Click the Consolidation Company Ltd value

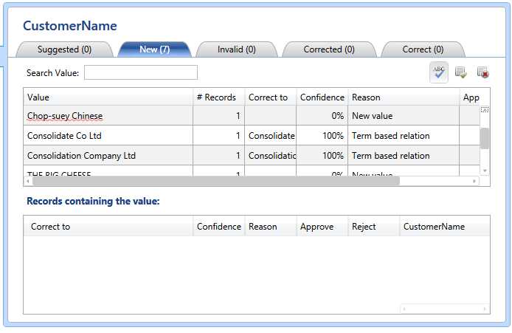81,156
